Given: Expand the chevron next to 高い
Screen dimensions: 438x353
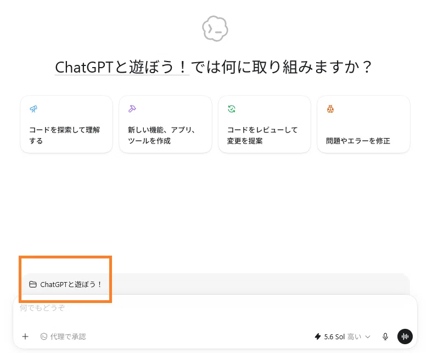Looking at the screenshot, I should point(368,337).
